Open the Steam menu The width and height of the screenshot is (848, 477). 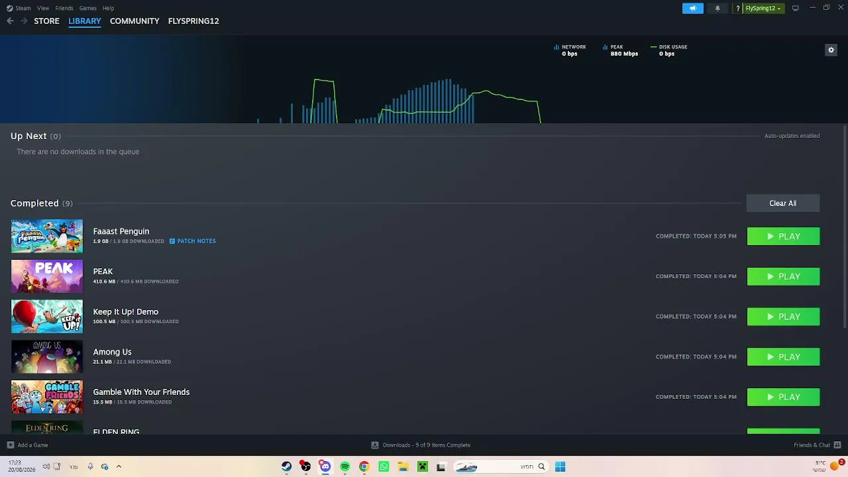pos(23,8)
